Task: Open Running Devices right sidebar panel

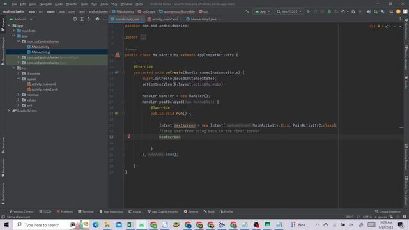Action: [x=406, y=157]
